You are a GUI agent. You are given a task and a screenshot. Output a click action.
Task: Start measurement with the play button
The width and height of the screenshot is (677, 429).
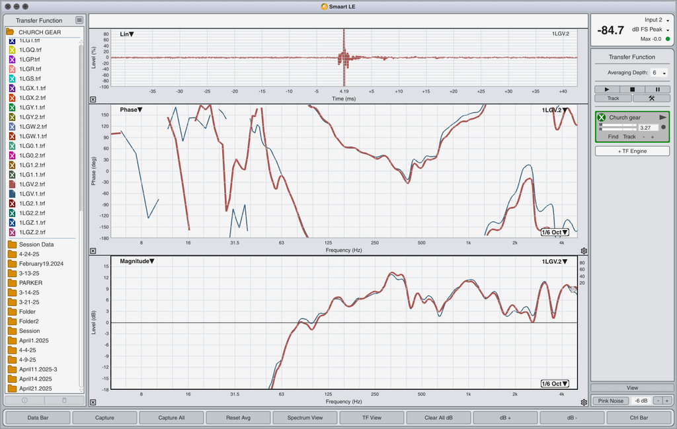click(607, 89)
